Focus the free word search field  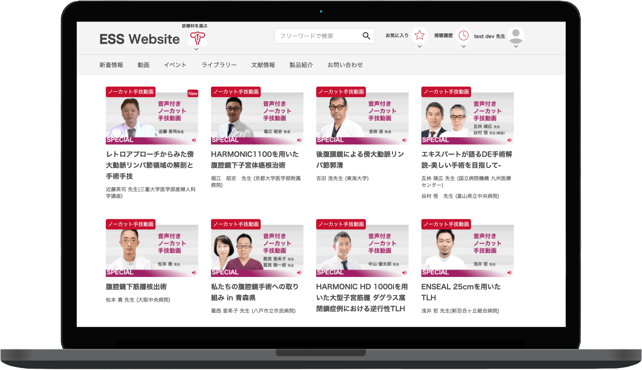318,36
